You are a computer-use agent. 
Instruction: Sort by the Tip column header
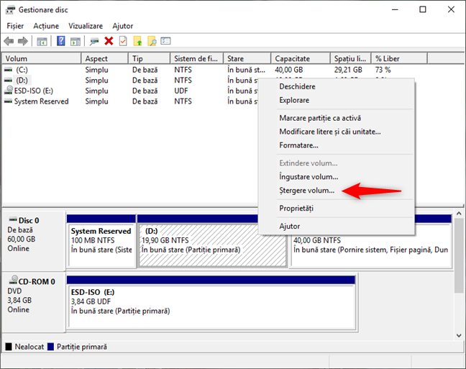[150, 58]
